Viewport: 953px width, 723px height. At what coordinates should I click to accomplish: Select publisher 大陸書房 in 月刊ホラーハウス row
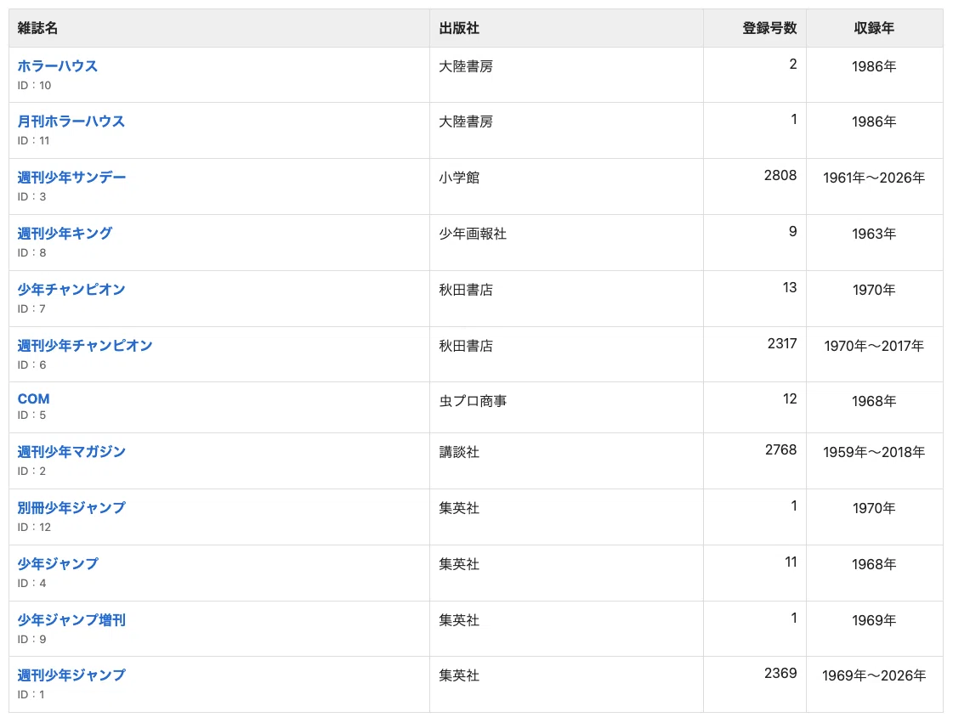[466, 121]
